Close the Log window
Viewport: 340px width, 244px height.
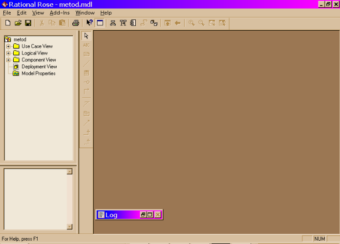tap(158, 215)
